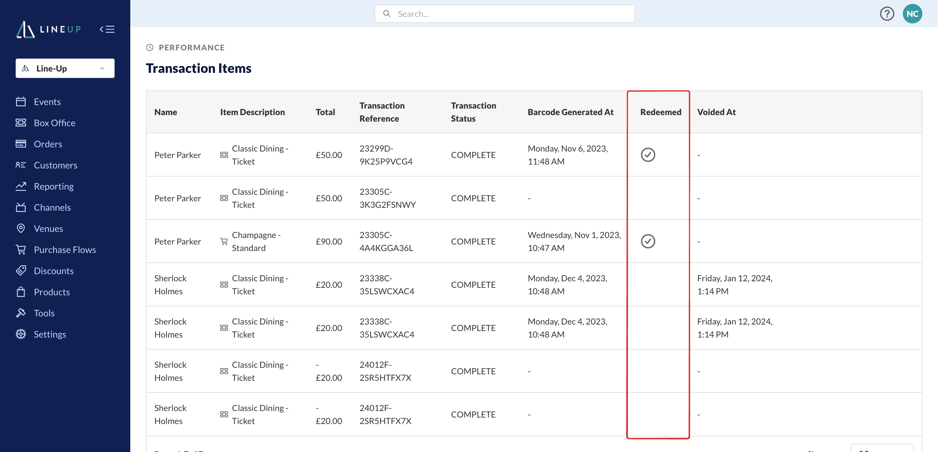This screenshot has height=452, width=938.
Task: Click Champagne - Standard item description
Action: (256, 241)
